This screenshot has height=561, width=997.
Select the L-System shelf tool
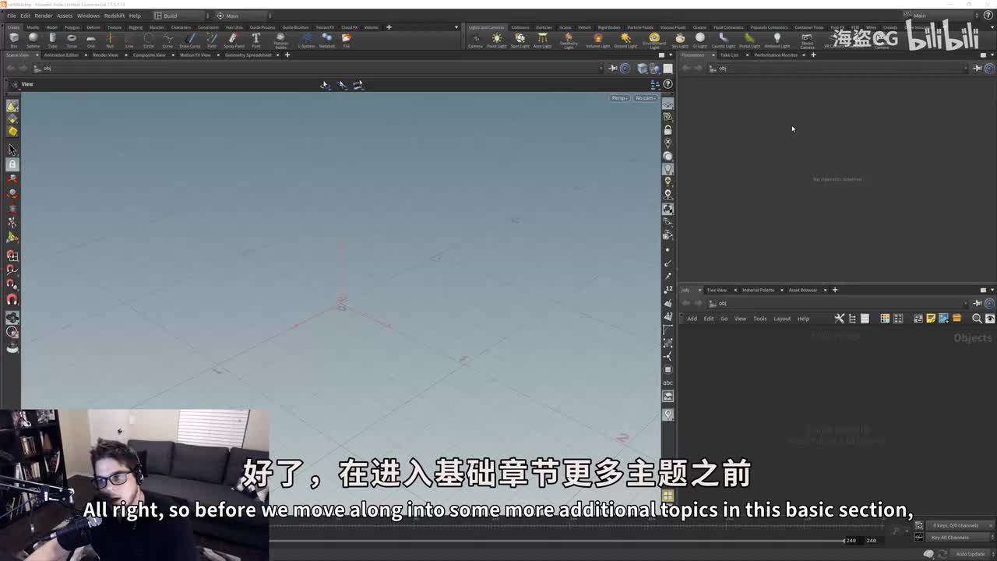[x=306, y=40]
